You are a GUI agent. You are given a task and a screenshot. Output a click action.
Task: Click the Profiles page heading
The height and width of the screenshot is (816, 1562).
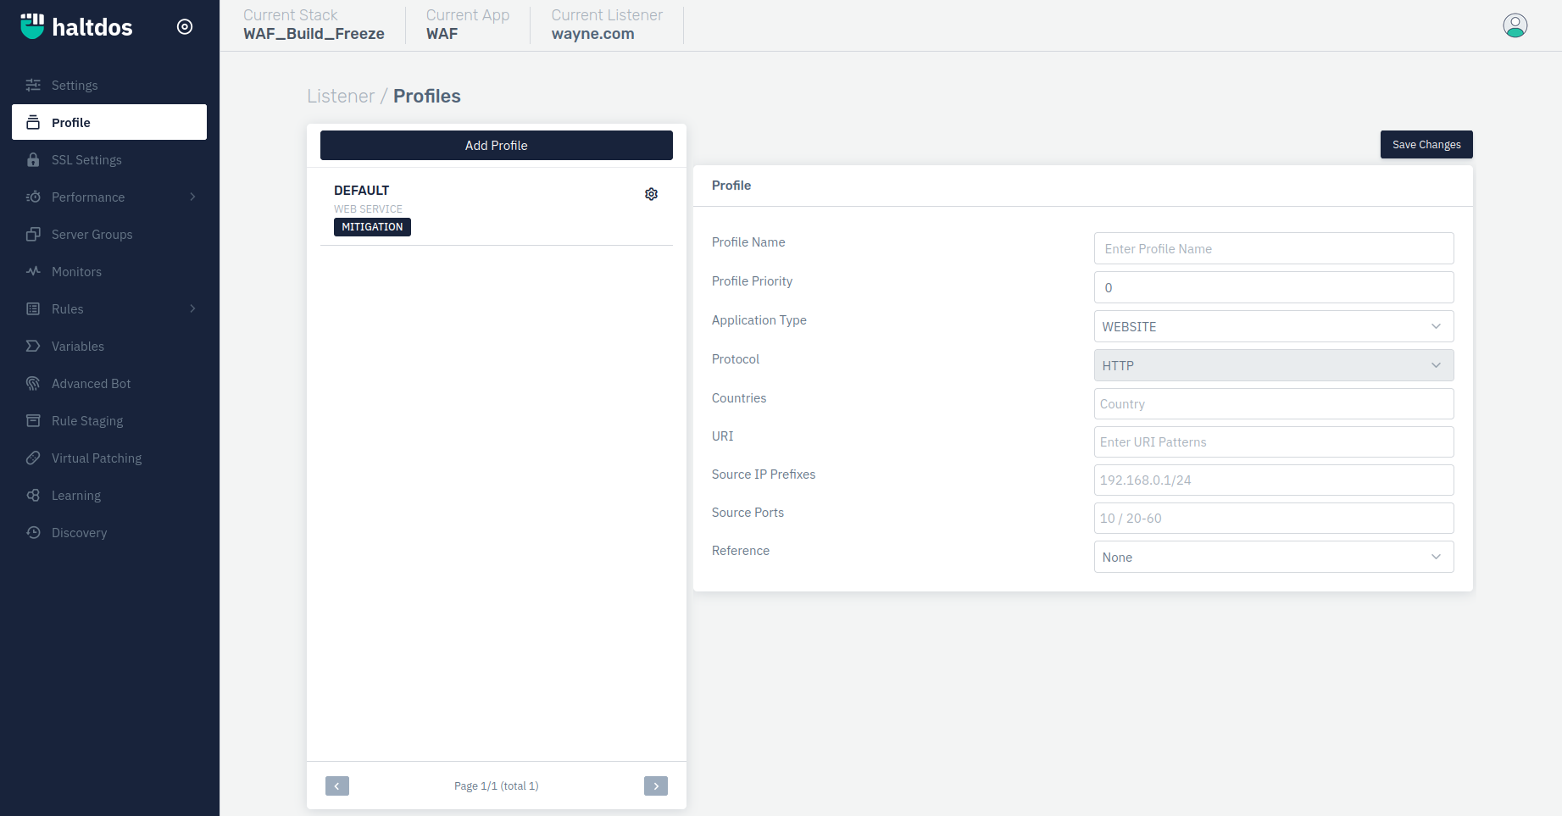coord(427,96)
